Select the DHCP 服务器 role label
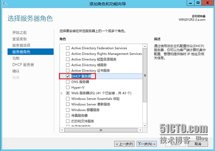This screenshot has height=151, width=215. tap(81, 76)
